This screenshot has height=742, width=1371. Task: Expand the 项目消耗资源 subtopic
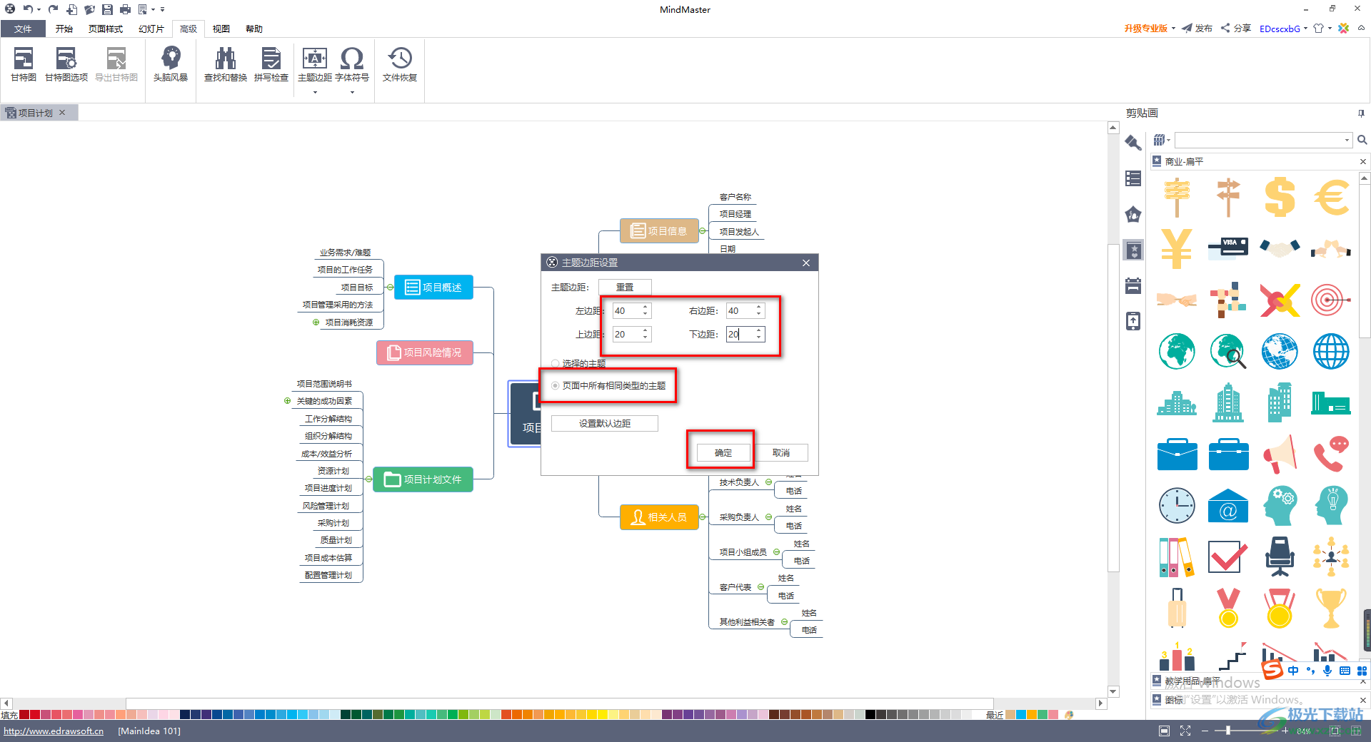(x=316, y=322)
